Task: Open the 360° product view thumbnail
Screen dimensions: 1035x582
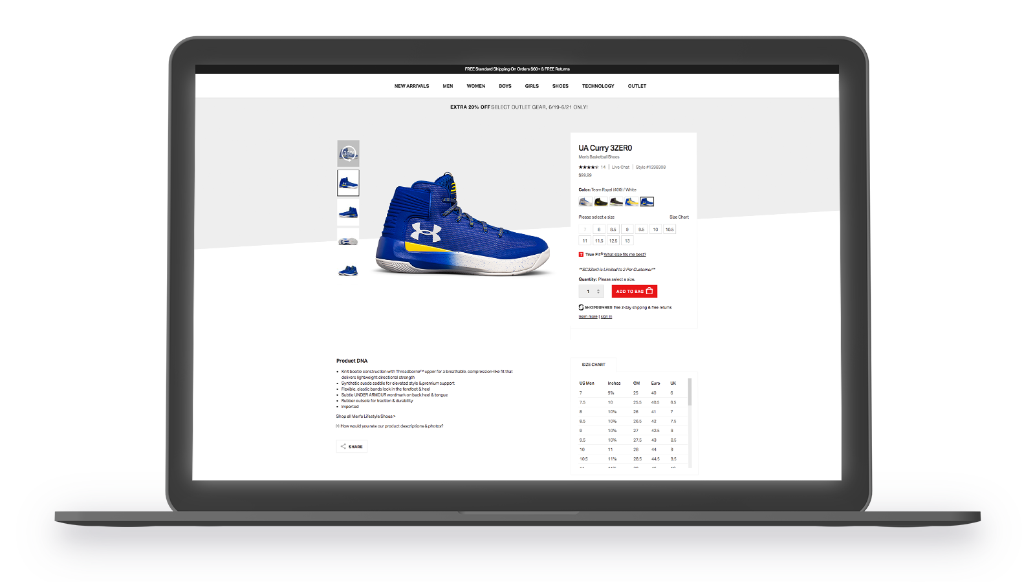Action: 348,154
